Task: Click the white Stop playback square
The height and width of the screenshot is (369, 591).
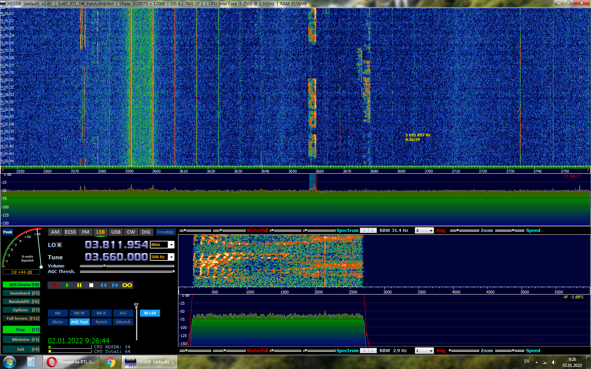Action: tap(91, 285)
